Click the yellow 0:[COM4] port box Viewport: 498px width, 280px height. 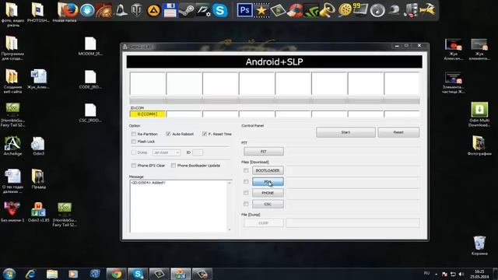[147, 114]
